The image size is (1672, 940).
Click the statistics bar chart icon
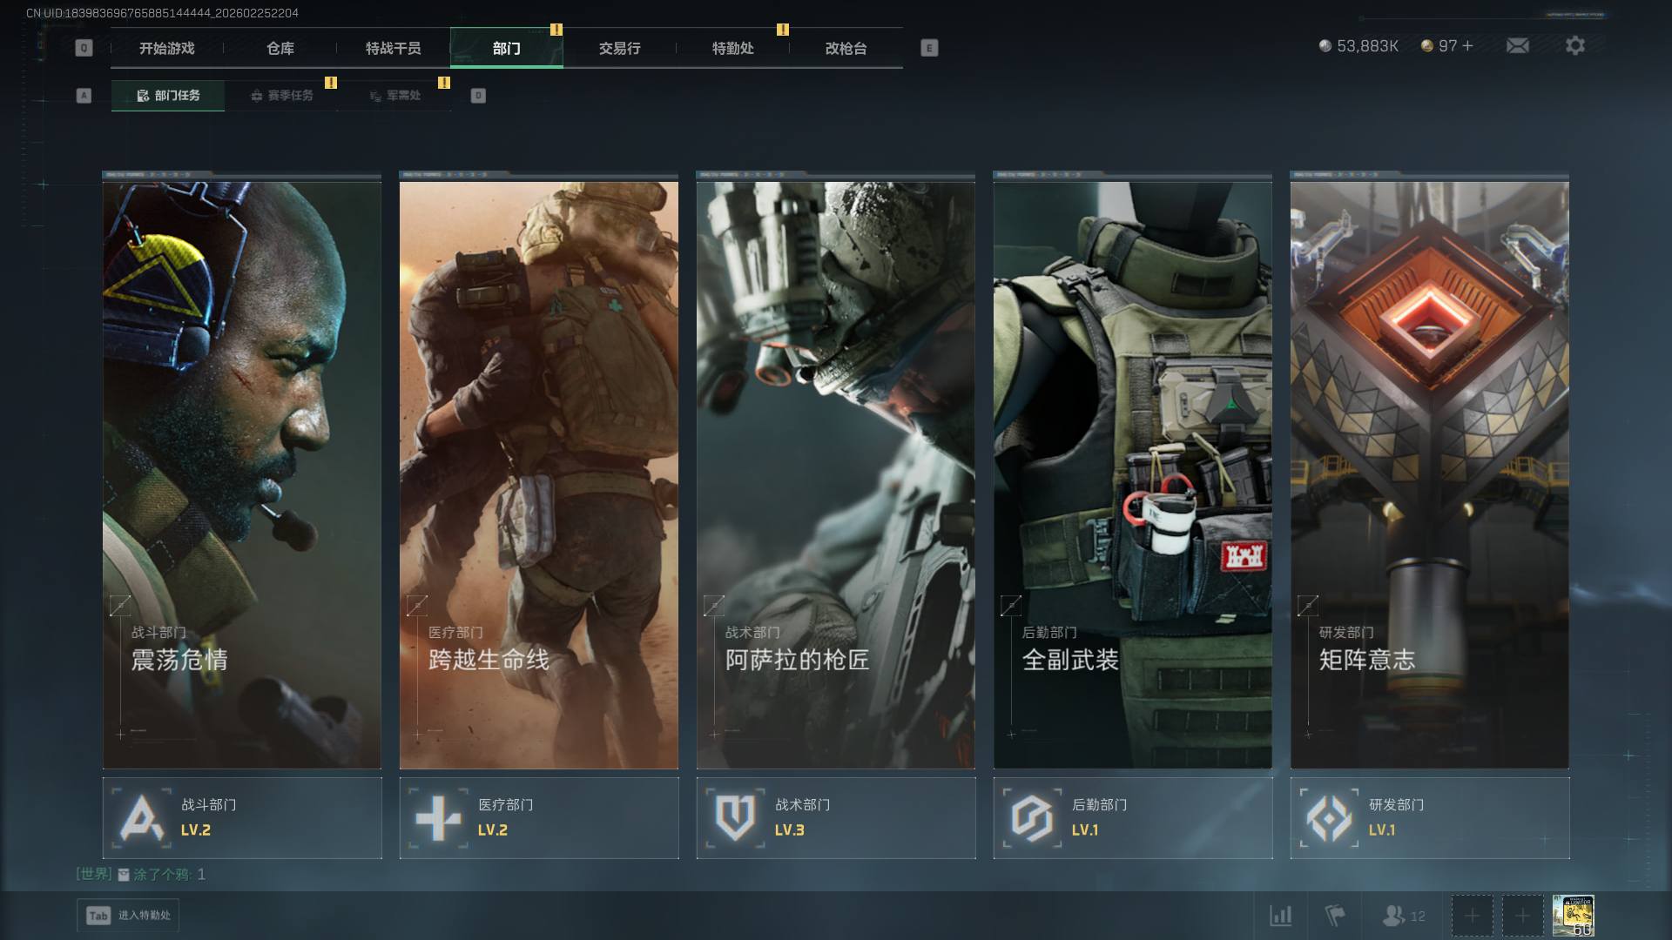pyautogui.click(x=1280, y=916)
